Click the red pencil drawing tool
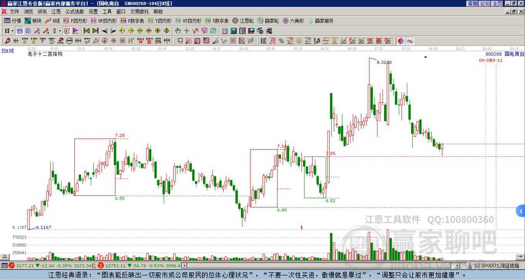Image resolution: width=525 pixels, height=280 pixels. (7, 41)
